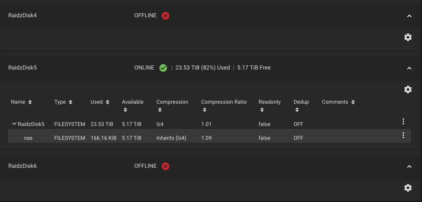Click the red OFFLINE status icon for RaidzDisk4
The height and width of the screenshot is (202, 422).
pyautogui.click(x=165, y=16)
